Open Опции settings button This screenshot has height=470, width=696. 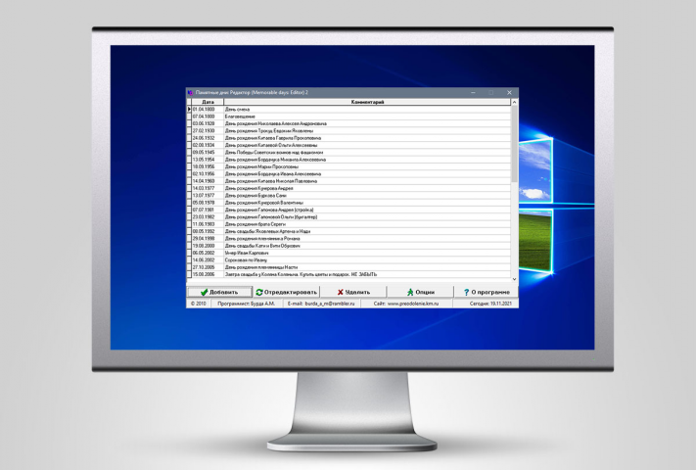tap(420, 292)
